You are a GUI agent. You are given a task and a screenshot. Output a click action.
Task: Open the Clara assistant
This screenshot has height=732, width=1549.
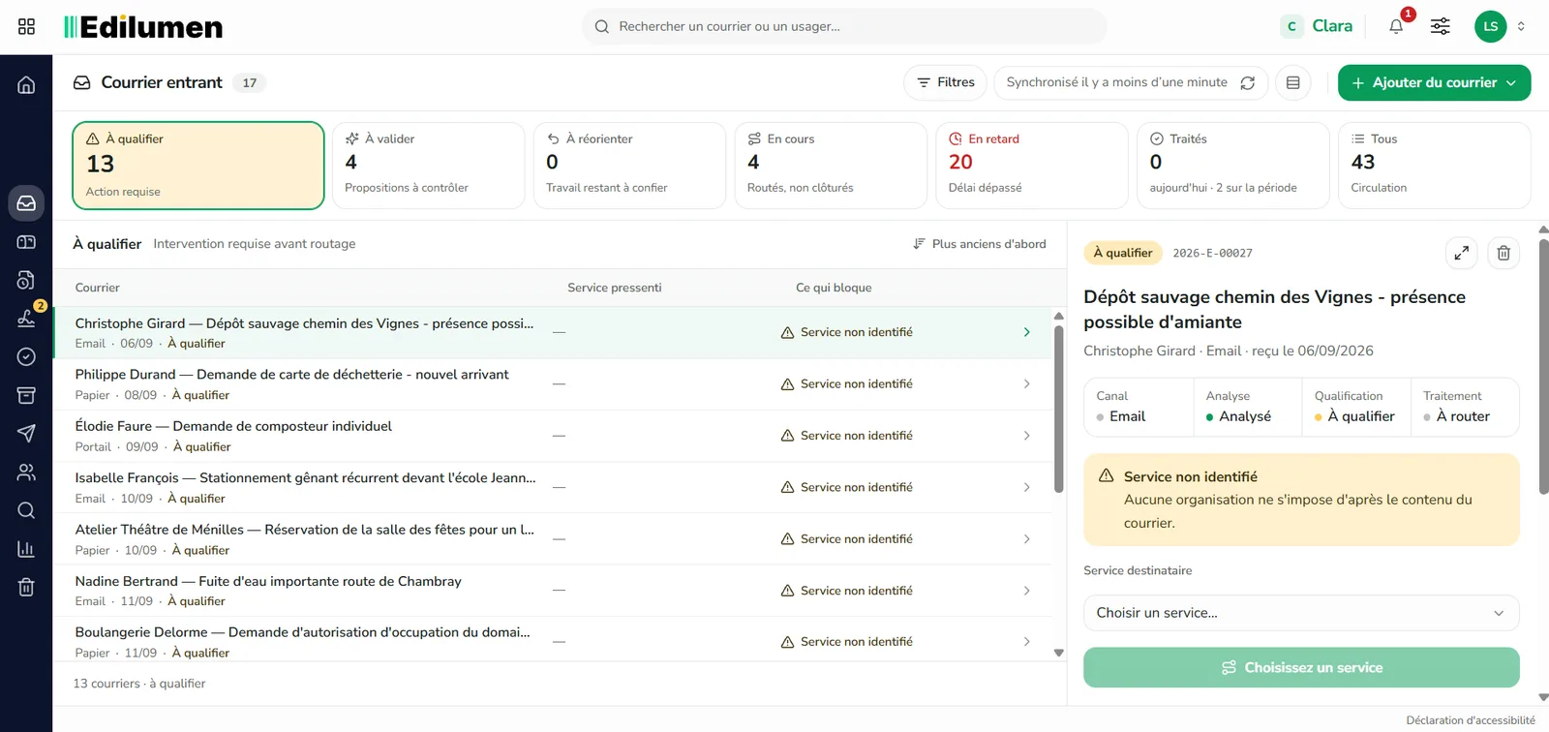click(1319, 26)
